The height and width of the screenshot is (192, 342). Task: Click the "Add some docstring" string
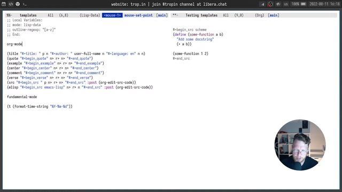[195, 39]
